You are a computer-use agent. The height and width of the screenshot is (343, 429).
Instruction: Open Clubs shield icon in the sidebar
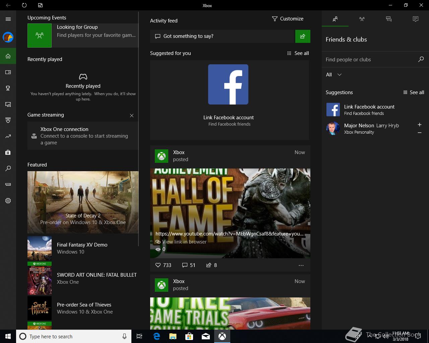[x=8, y=120]
